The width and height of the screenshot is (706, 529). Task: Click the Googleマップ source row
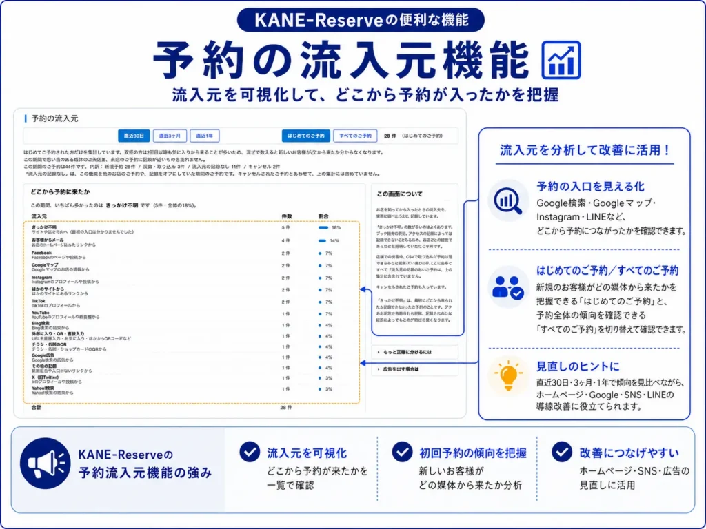pyautogui.click(x=191, y=267)
